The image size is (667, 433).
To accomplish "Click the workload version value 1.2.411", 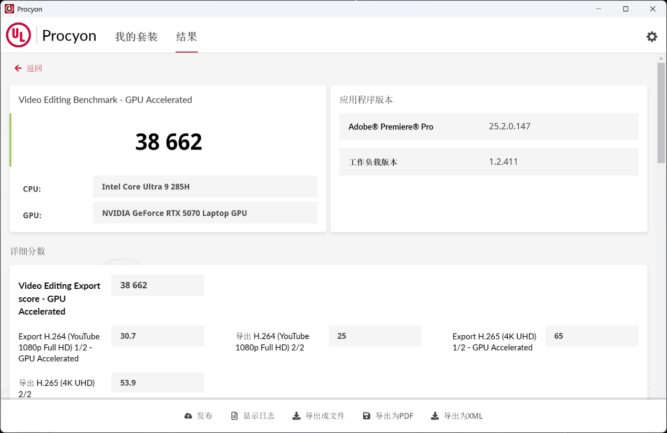I will (x=504, y=162).
